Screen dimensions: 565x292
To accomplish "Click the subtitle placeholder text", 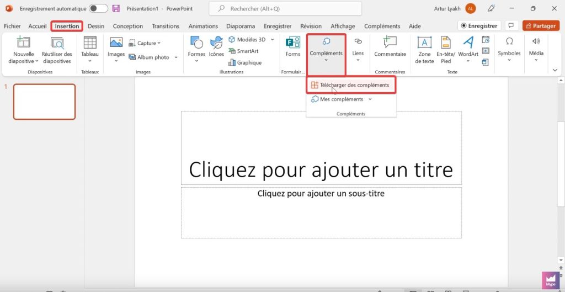I will click(321, 194).
